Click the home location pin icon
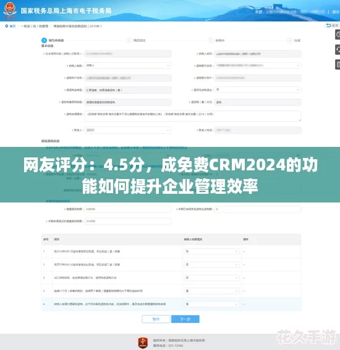This screenshot has width=340, height=350. click(x=6, y=26)
